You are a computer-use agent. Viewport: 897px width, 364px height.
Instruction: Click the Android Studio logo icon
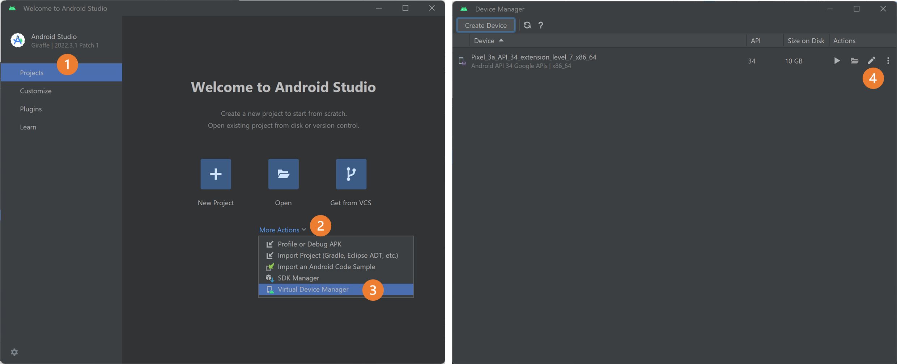(18, 40)
